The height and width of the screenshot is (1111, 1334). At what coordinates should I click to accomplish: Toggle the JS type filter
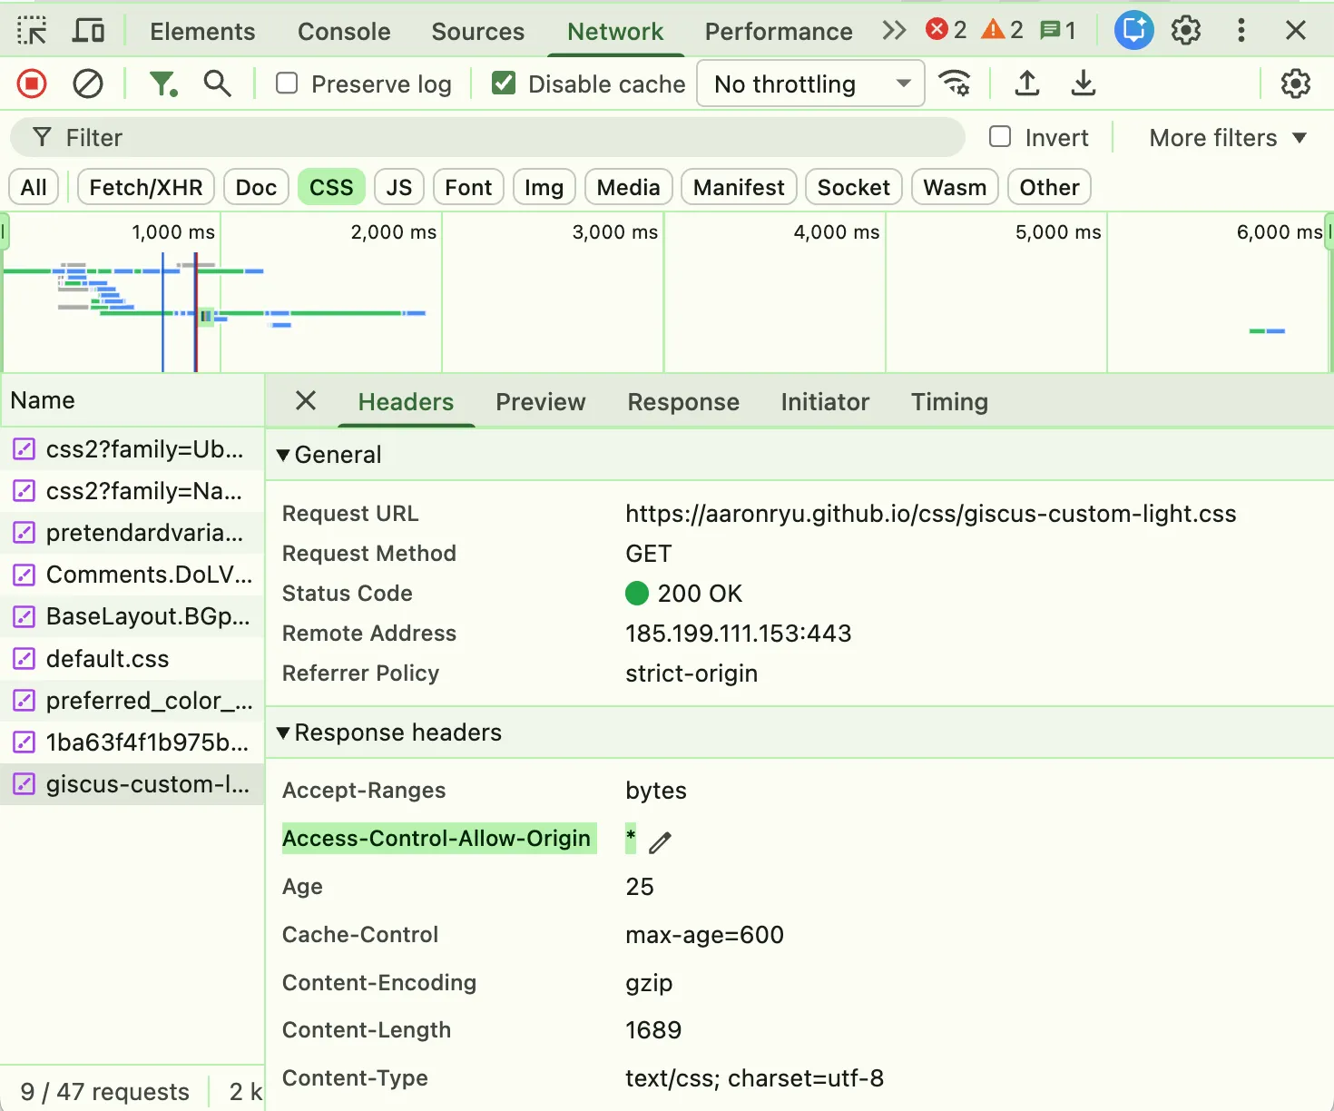pos(399,187)
